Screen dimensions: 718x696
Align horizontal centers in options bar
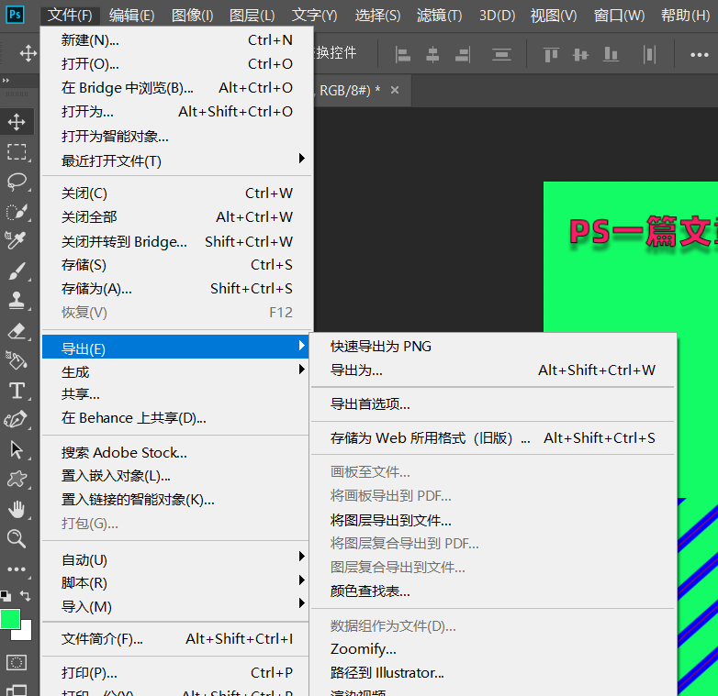pyautogui.click(x=432, y=55)
